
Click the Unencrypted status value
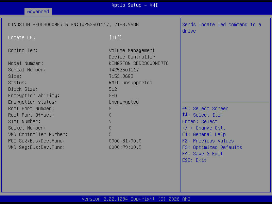pyautogui.click(x=124, y=102)
